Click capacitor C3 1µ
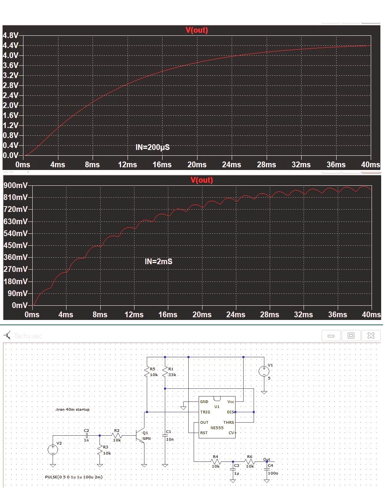385x488 pixels. pyautogui.click(x=233, y=470)
